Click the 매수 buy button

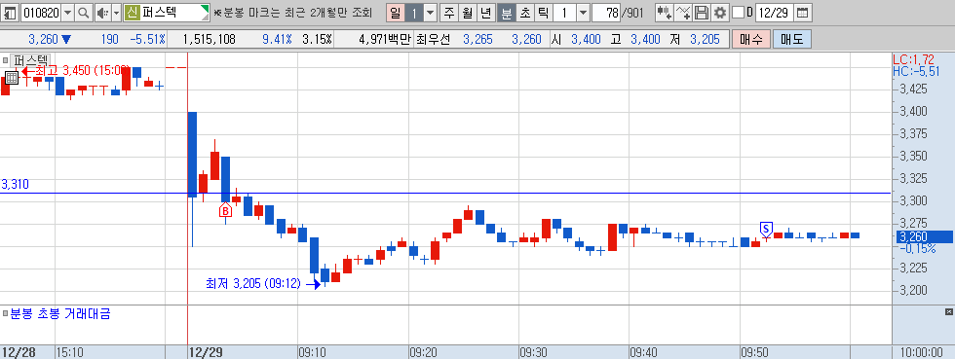751,40
